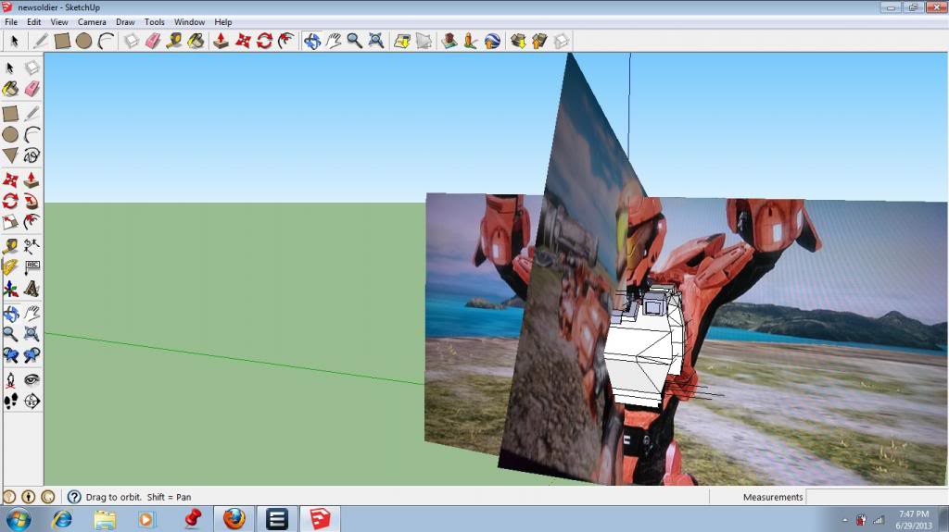This screenshot has width=949, height=532.
Task: Activate the Dimension tool
Action: tap(32, 246)
